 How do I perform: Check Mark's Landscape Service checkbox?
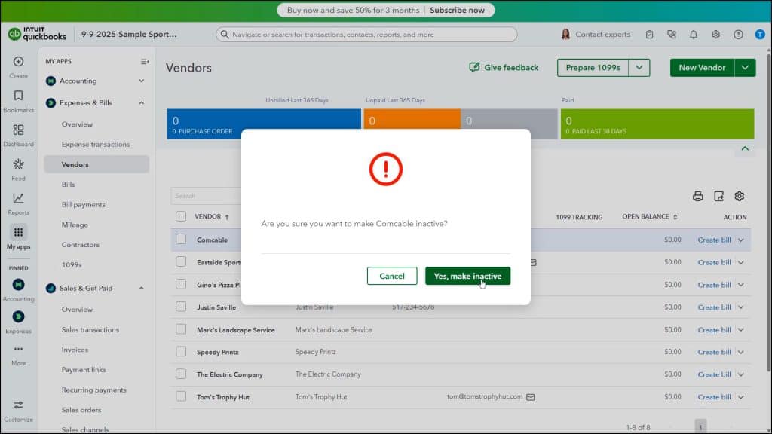181,329
